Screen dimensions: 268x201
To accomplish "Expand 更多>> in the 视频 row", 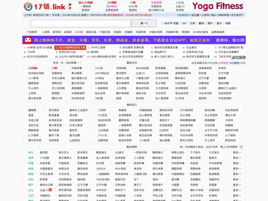I will pos(237,158).
